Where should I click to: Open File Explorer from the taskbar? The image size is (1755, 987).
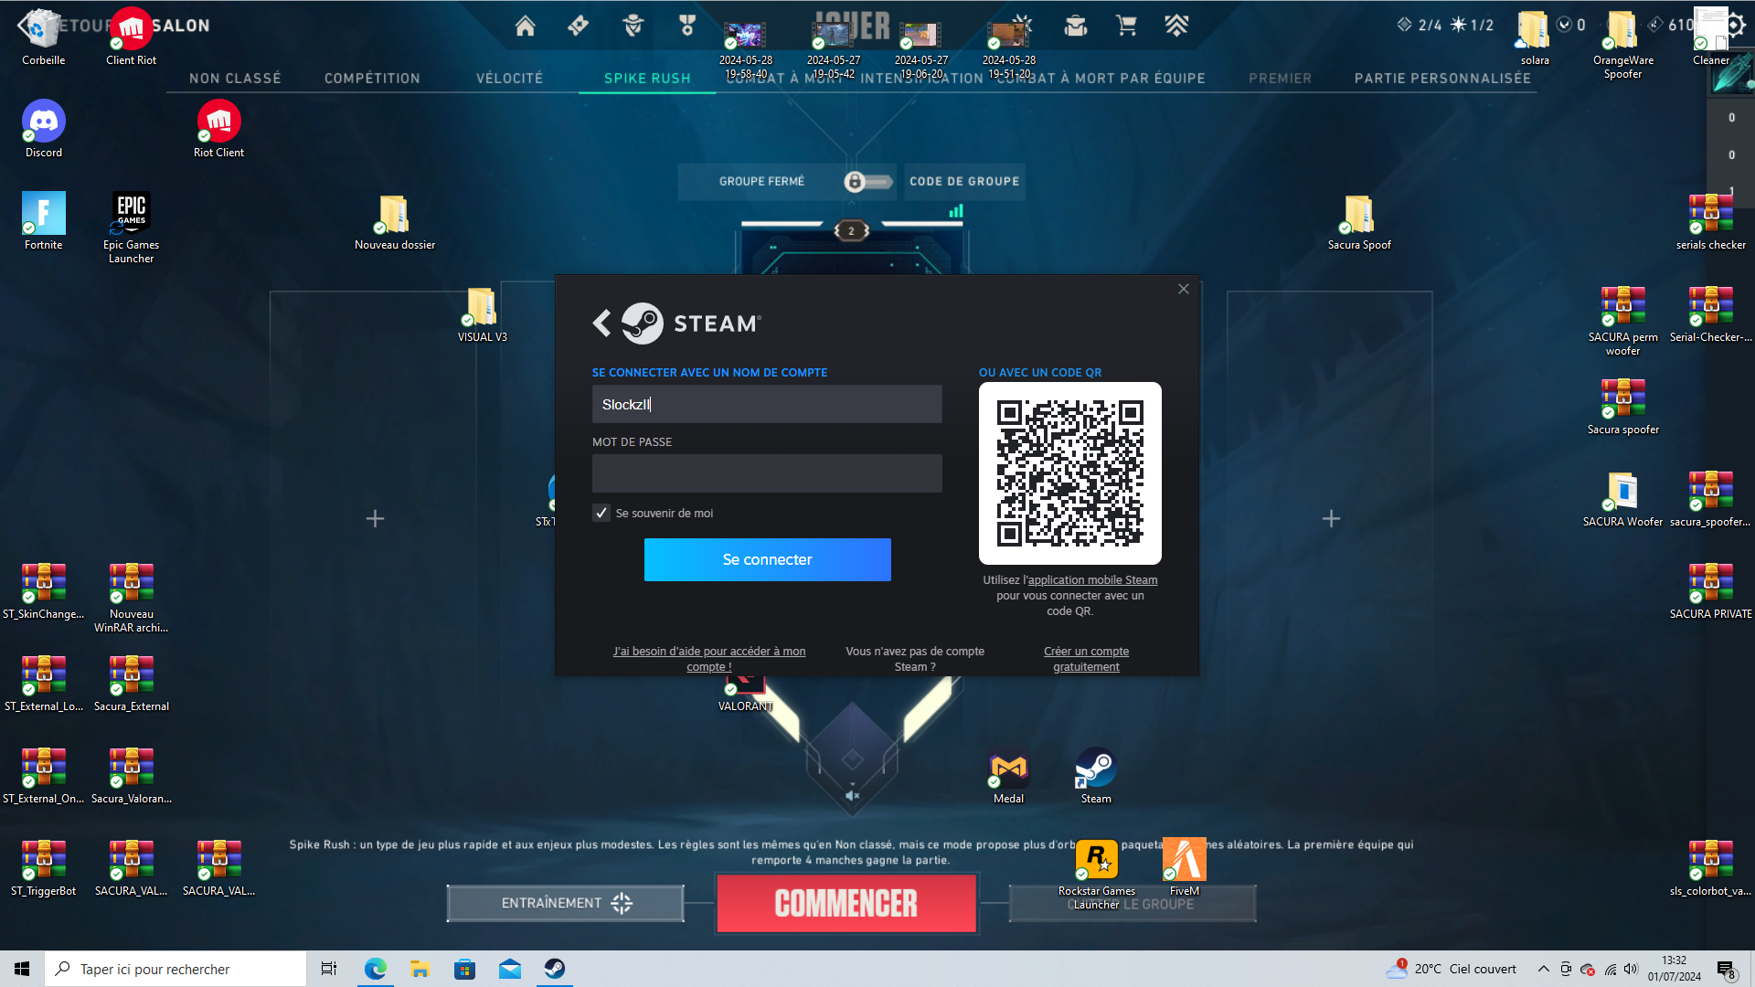click(420, 969)
